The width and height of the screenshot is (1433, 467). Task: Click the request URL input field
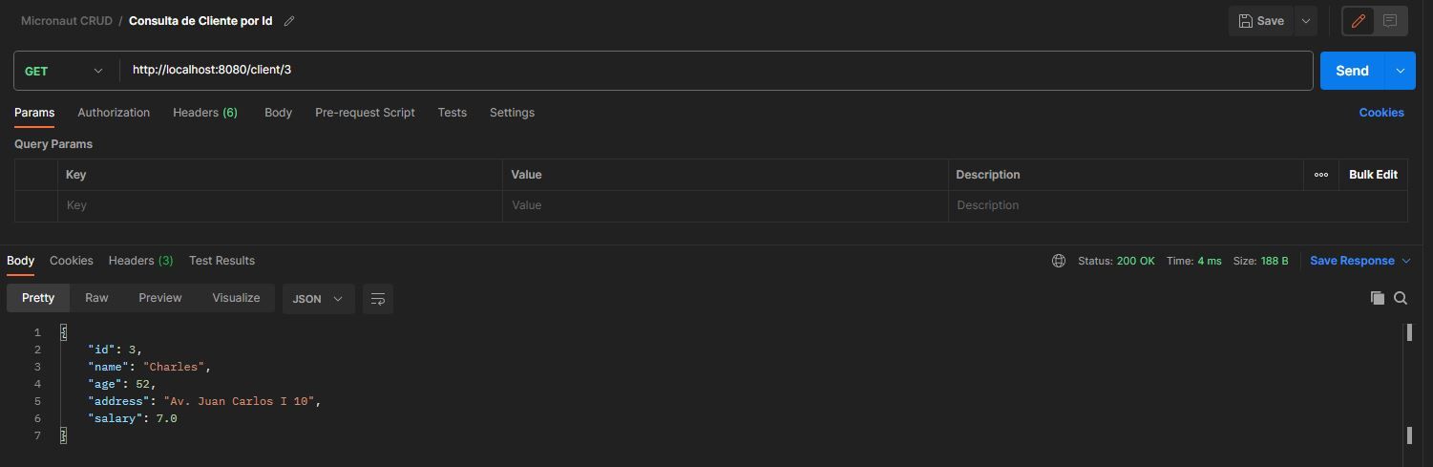(716, 71)
